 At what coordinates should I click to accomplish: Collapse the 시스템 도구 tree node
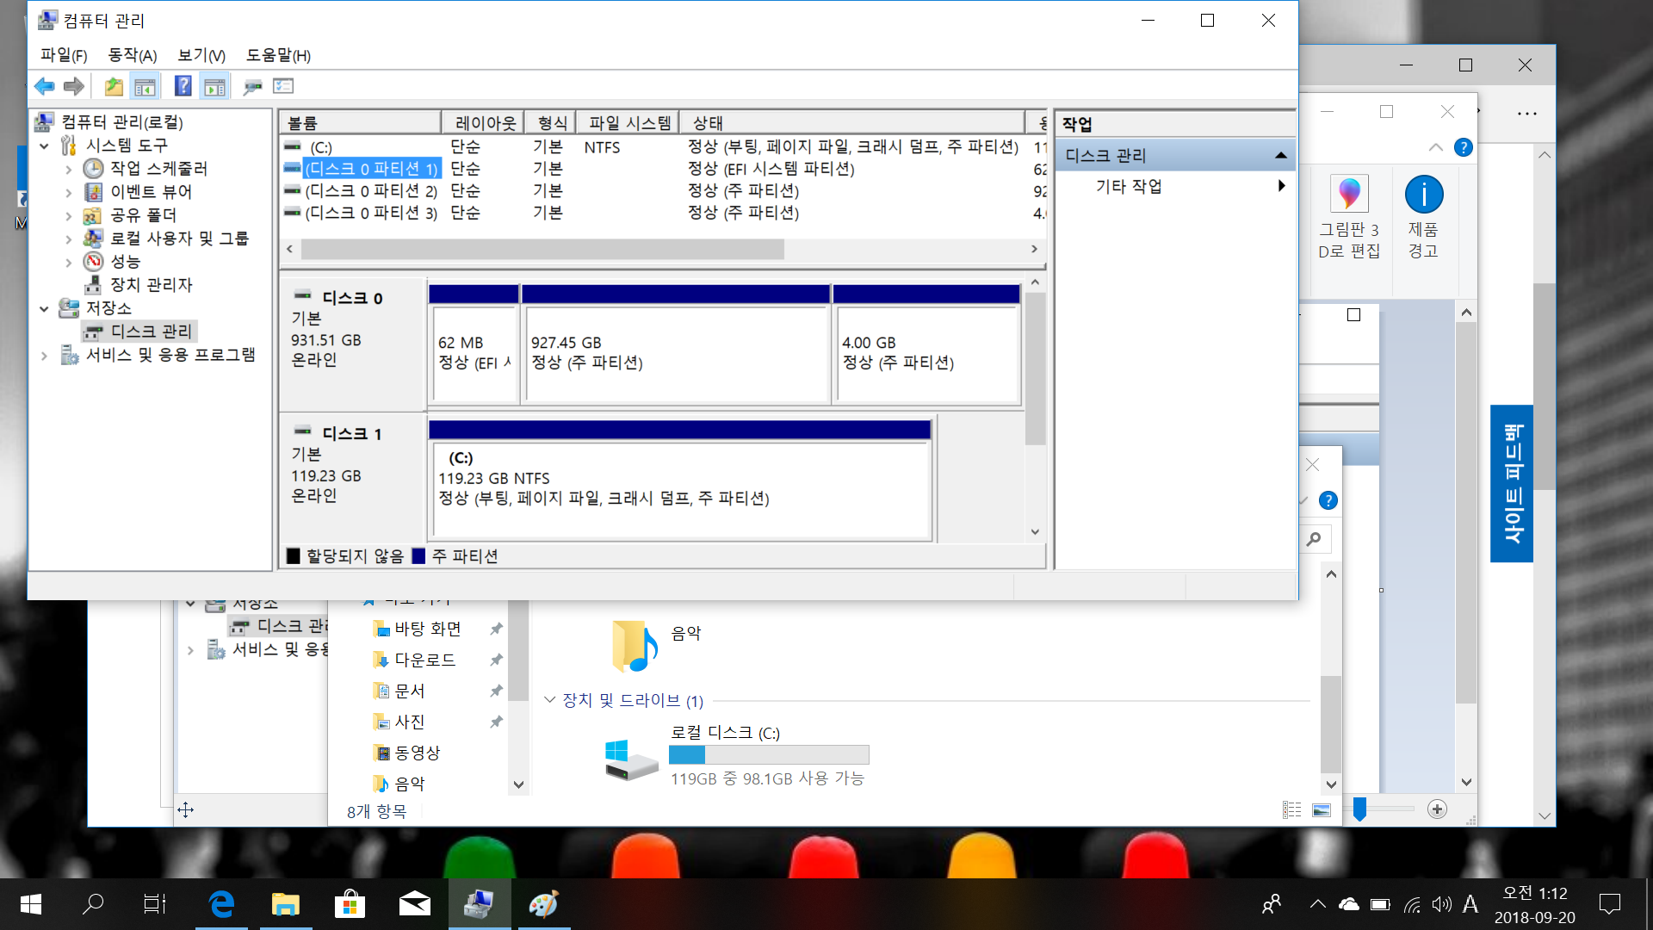click(44, 146)
